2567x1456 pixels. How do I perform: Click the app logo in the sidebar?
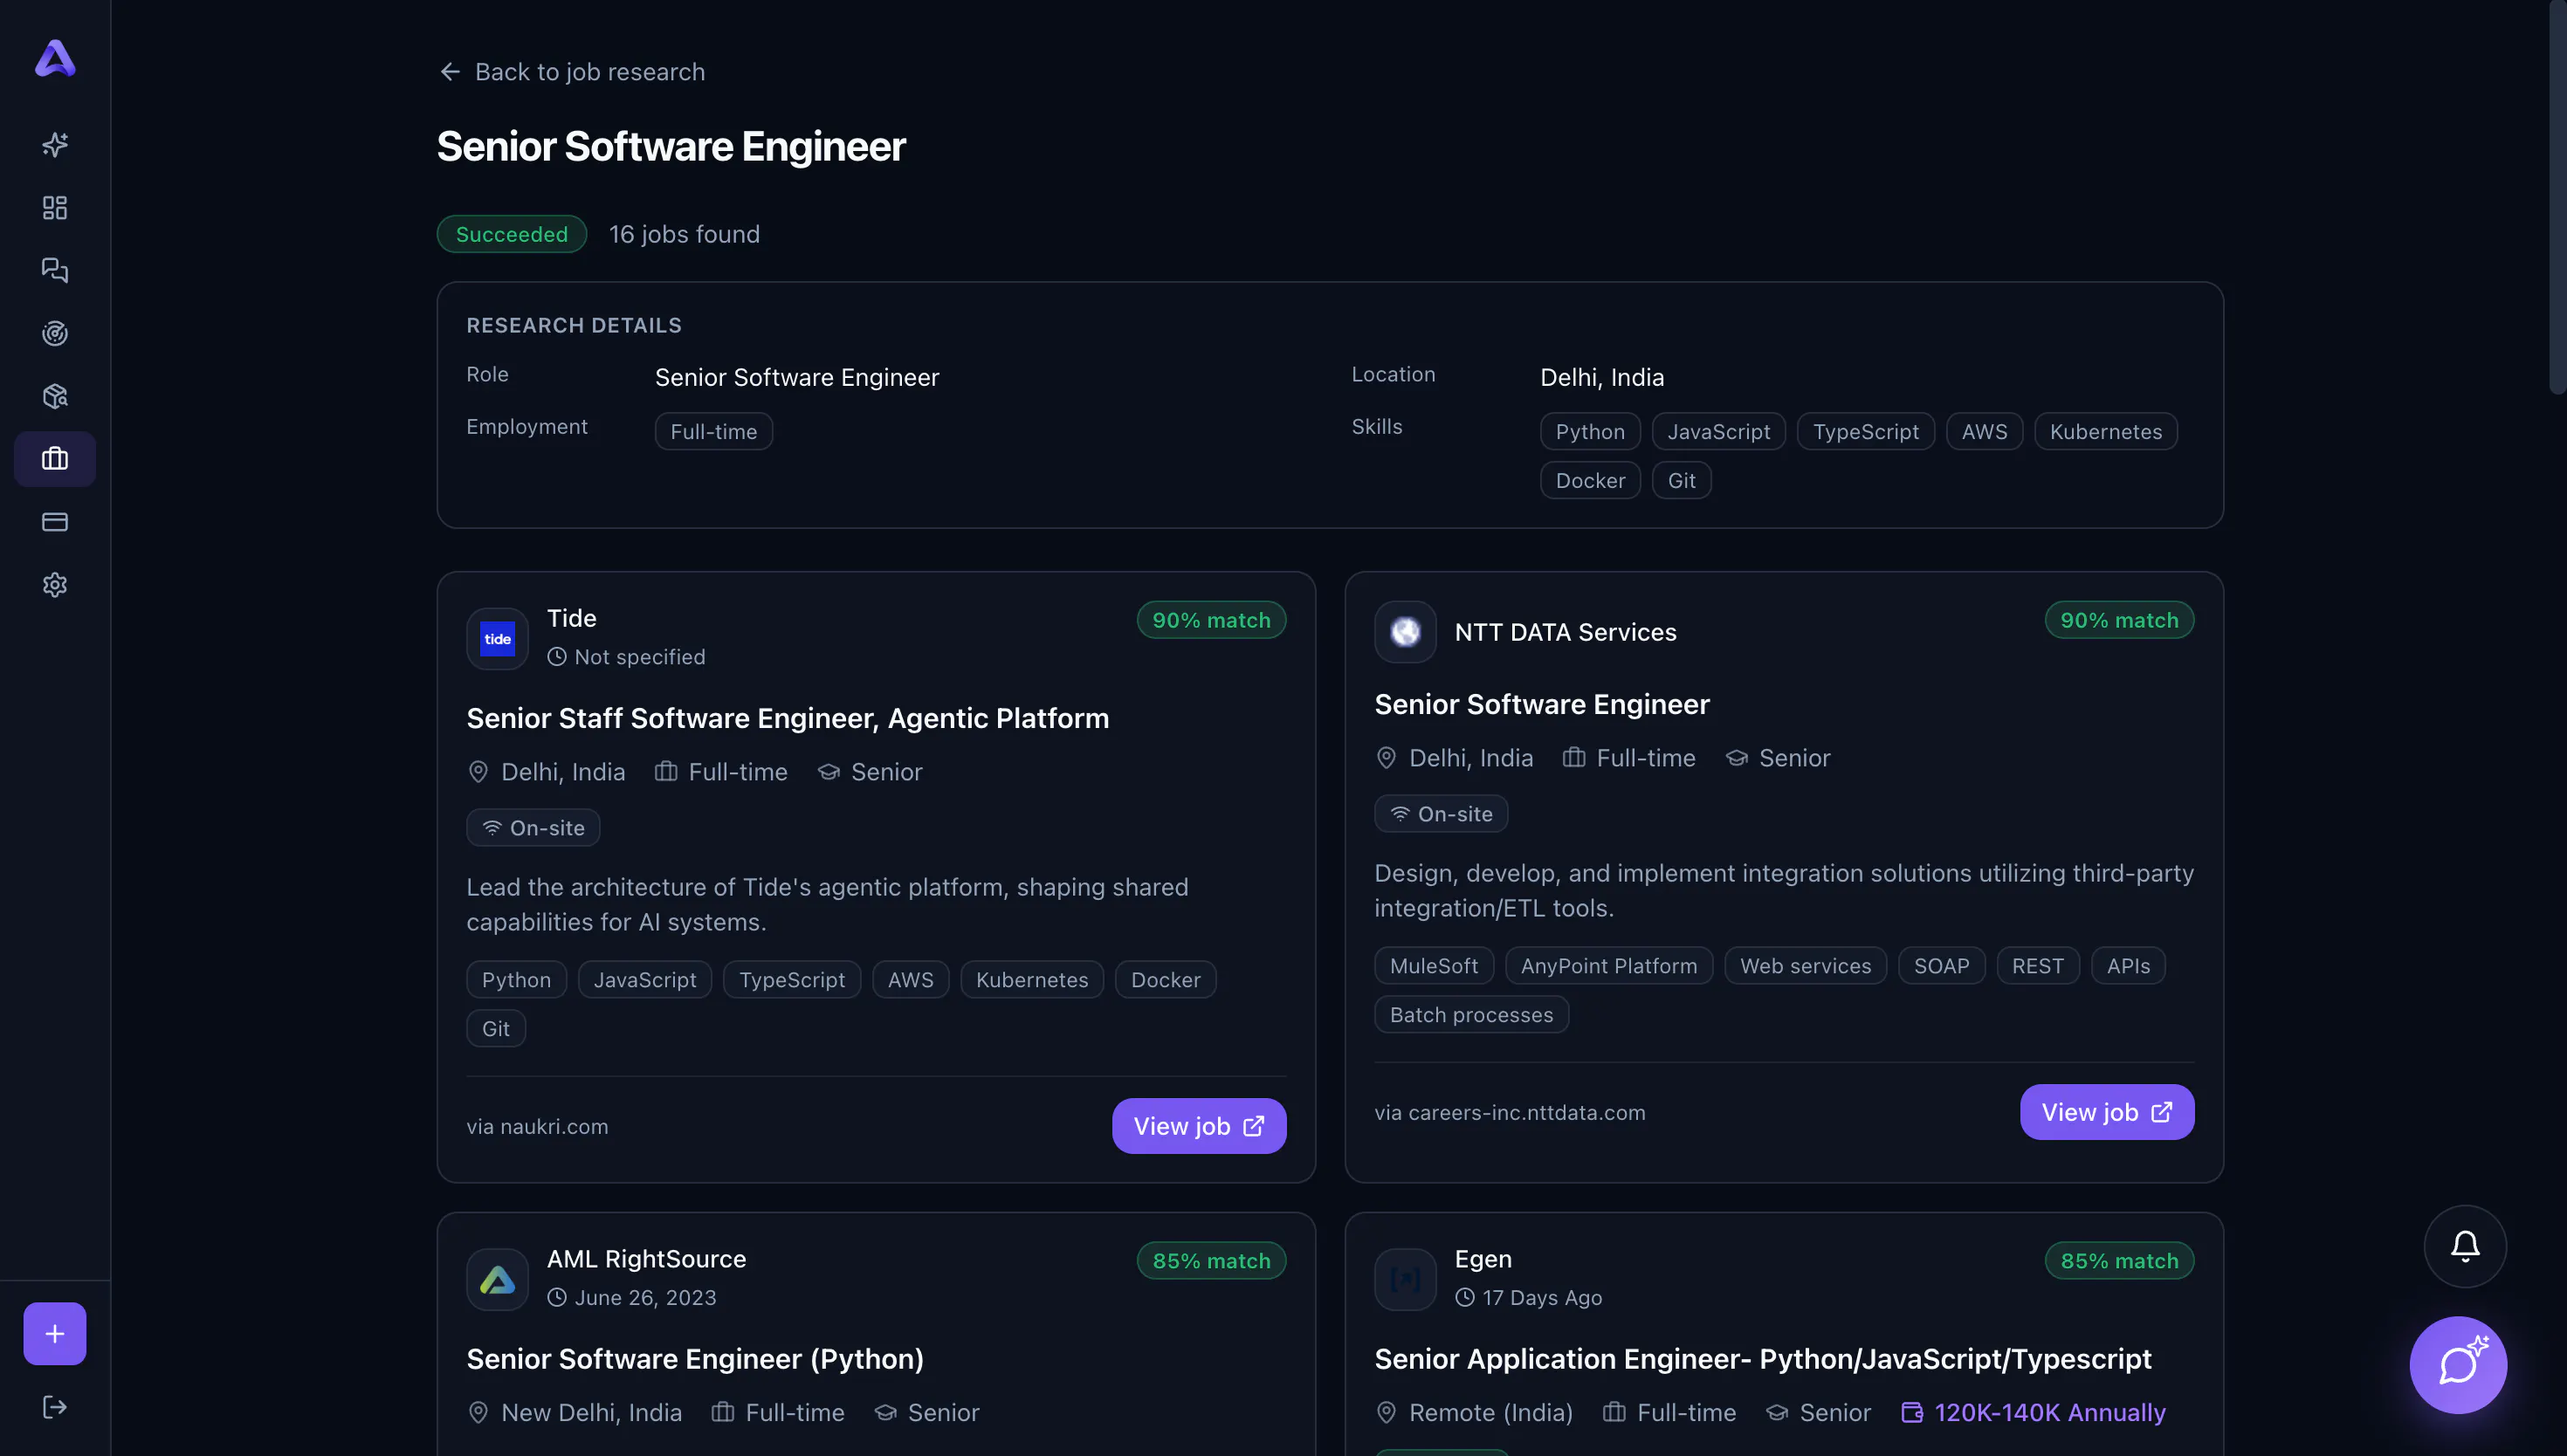tap(55, 58)
